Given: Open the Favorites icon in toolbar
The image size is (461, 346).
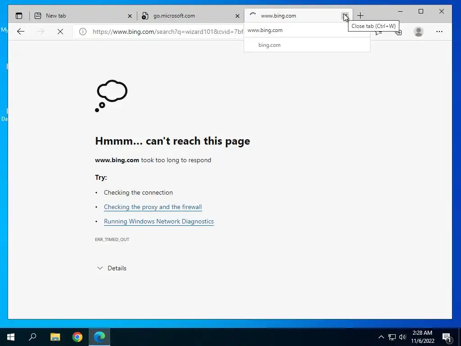Looking at the screenshot, I should coord(379,32).
